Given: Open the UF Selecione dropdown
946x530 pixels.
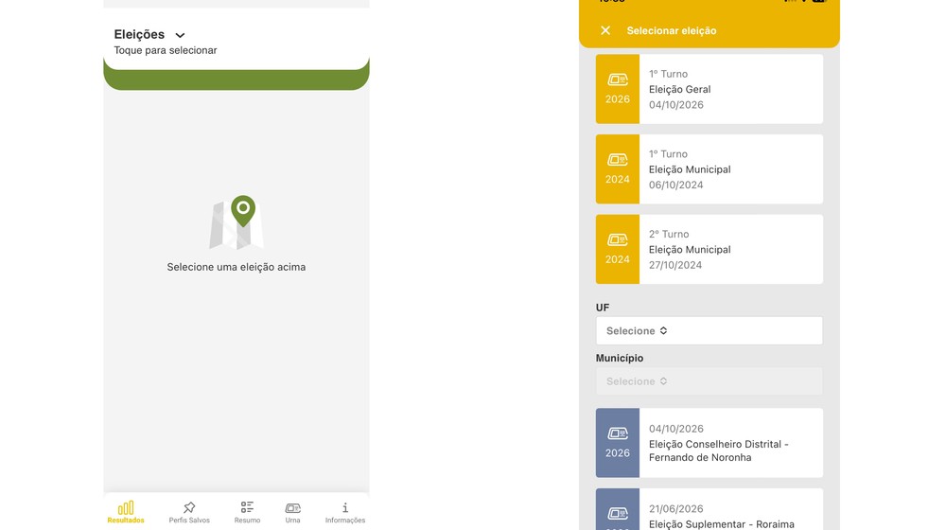Looking at the screenshot, I should click(x=709, y=331).
